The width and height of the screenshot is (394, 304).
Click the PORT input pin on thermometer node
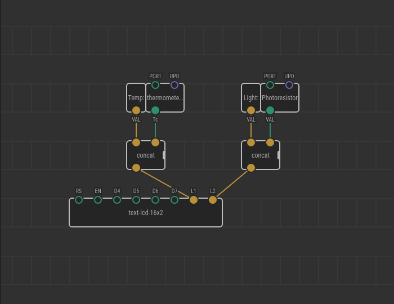pyautogui.click(x=155, y=85)
